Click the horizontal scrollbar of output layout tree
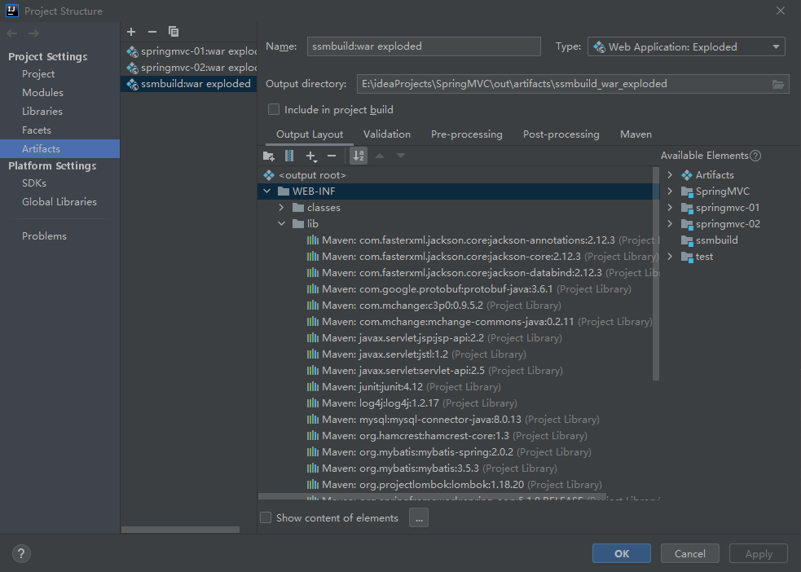 tap(432, 496)
